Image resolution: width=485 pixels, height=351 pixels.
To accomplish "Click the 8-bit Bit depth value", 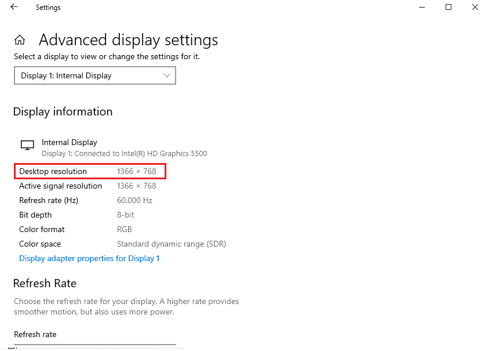I will point(126,215).
